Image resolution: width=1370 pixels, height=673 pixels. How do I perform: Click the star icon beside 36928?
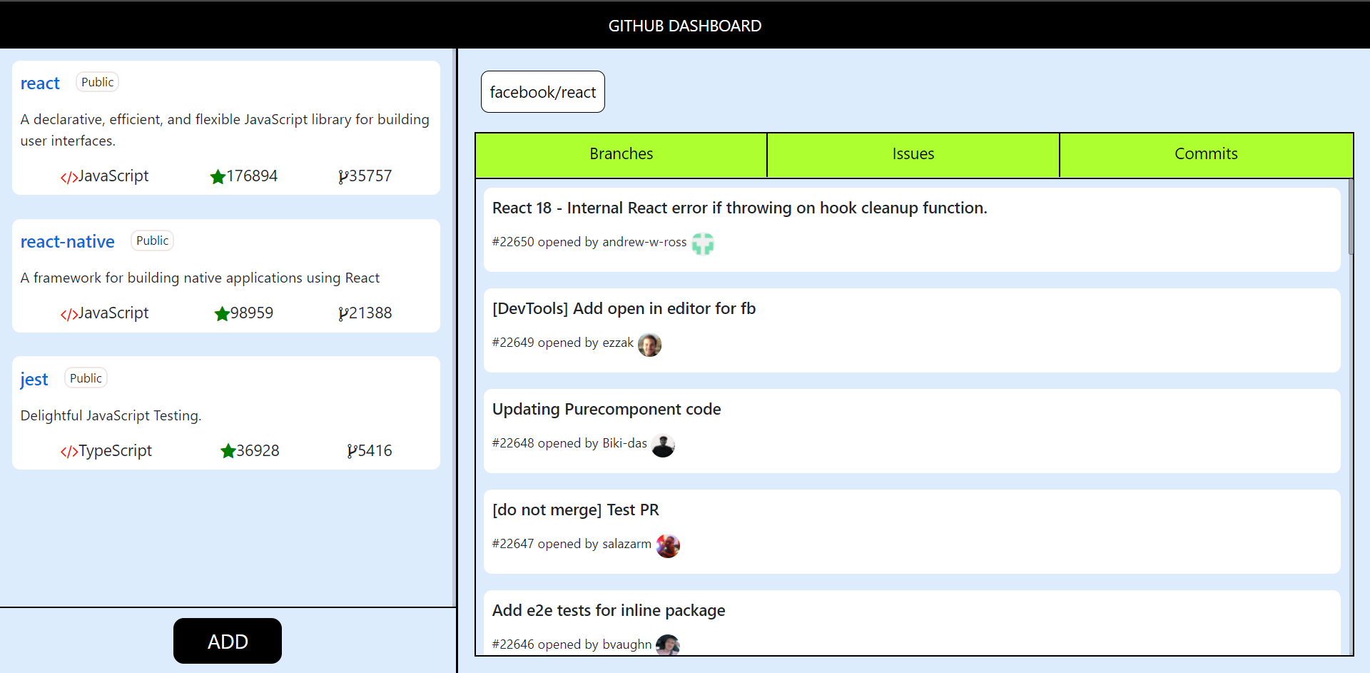228,451
